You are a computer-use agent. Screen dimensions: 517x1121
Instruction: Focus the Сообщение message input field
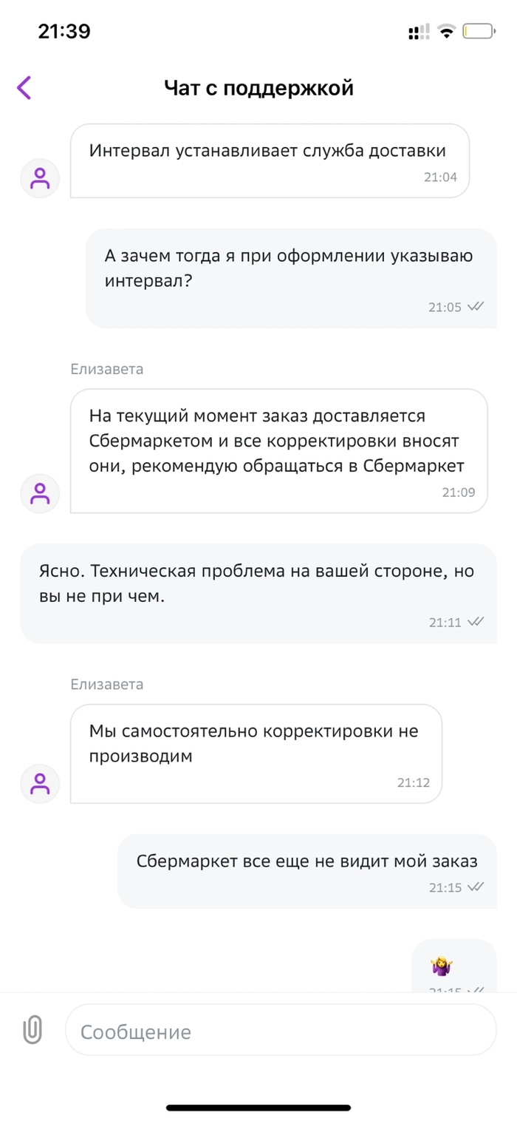click(x=281, y=1031)
